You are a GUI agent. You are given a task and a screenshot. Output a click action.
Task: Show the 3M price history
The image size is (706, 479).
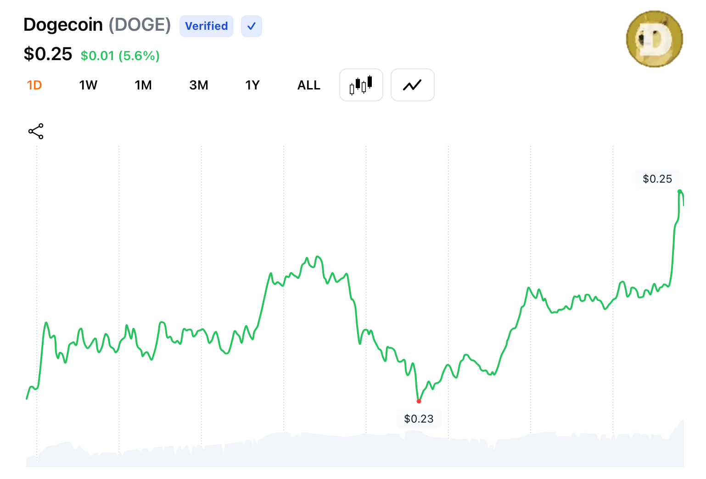[199, 85]
